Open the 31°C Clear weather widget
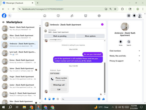146x110 pixels. [101, 107]
